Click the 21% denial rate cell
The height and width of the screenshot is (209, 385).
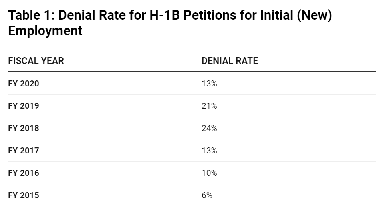(x=209, y=106)
